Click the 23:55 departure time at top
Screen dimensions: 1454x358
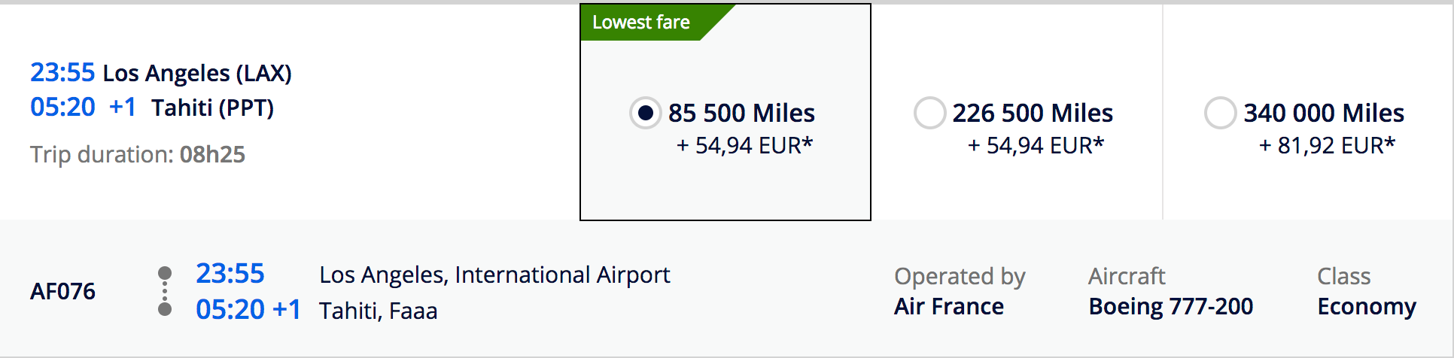[62, 72]
